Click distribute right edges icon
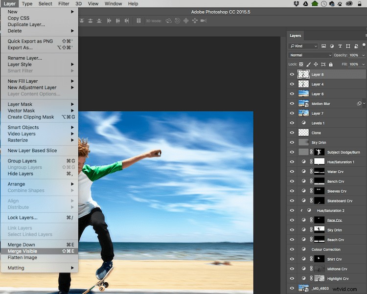Image resolution: width=367 pixels, height=294 pixels. click(127, 21)
